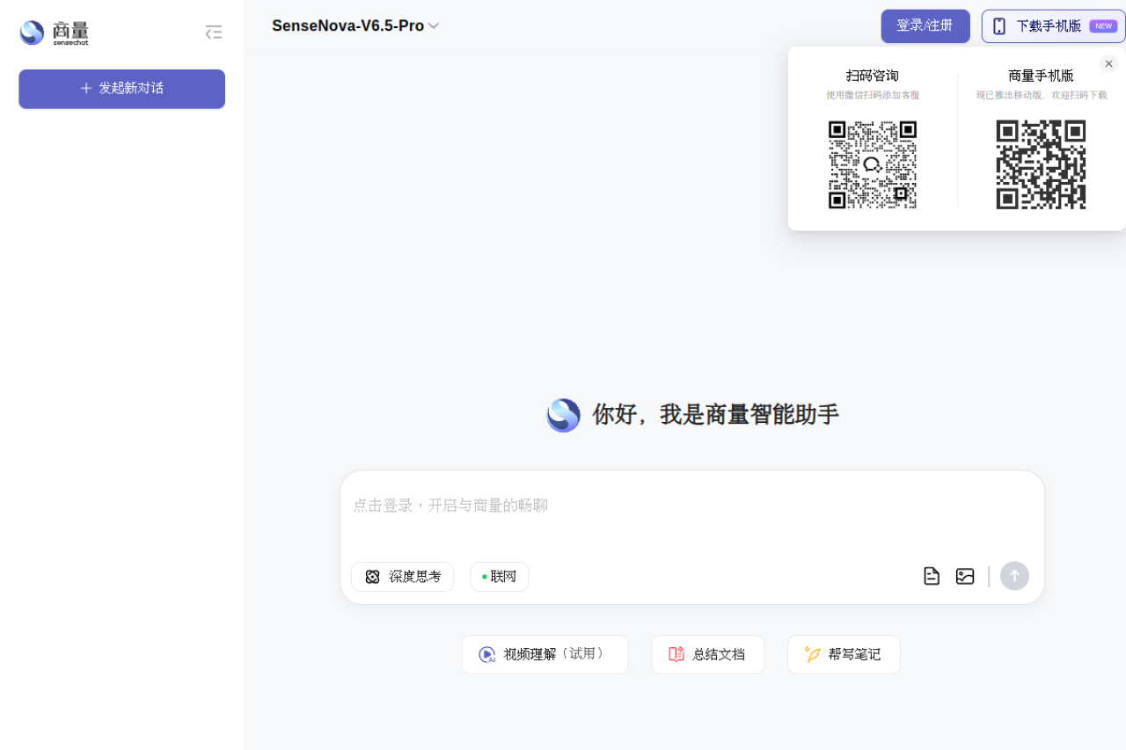Click the chat input field 点击登录
The height and width of the screenshot is (750, 1126).
click(x=691, y=506)
